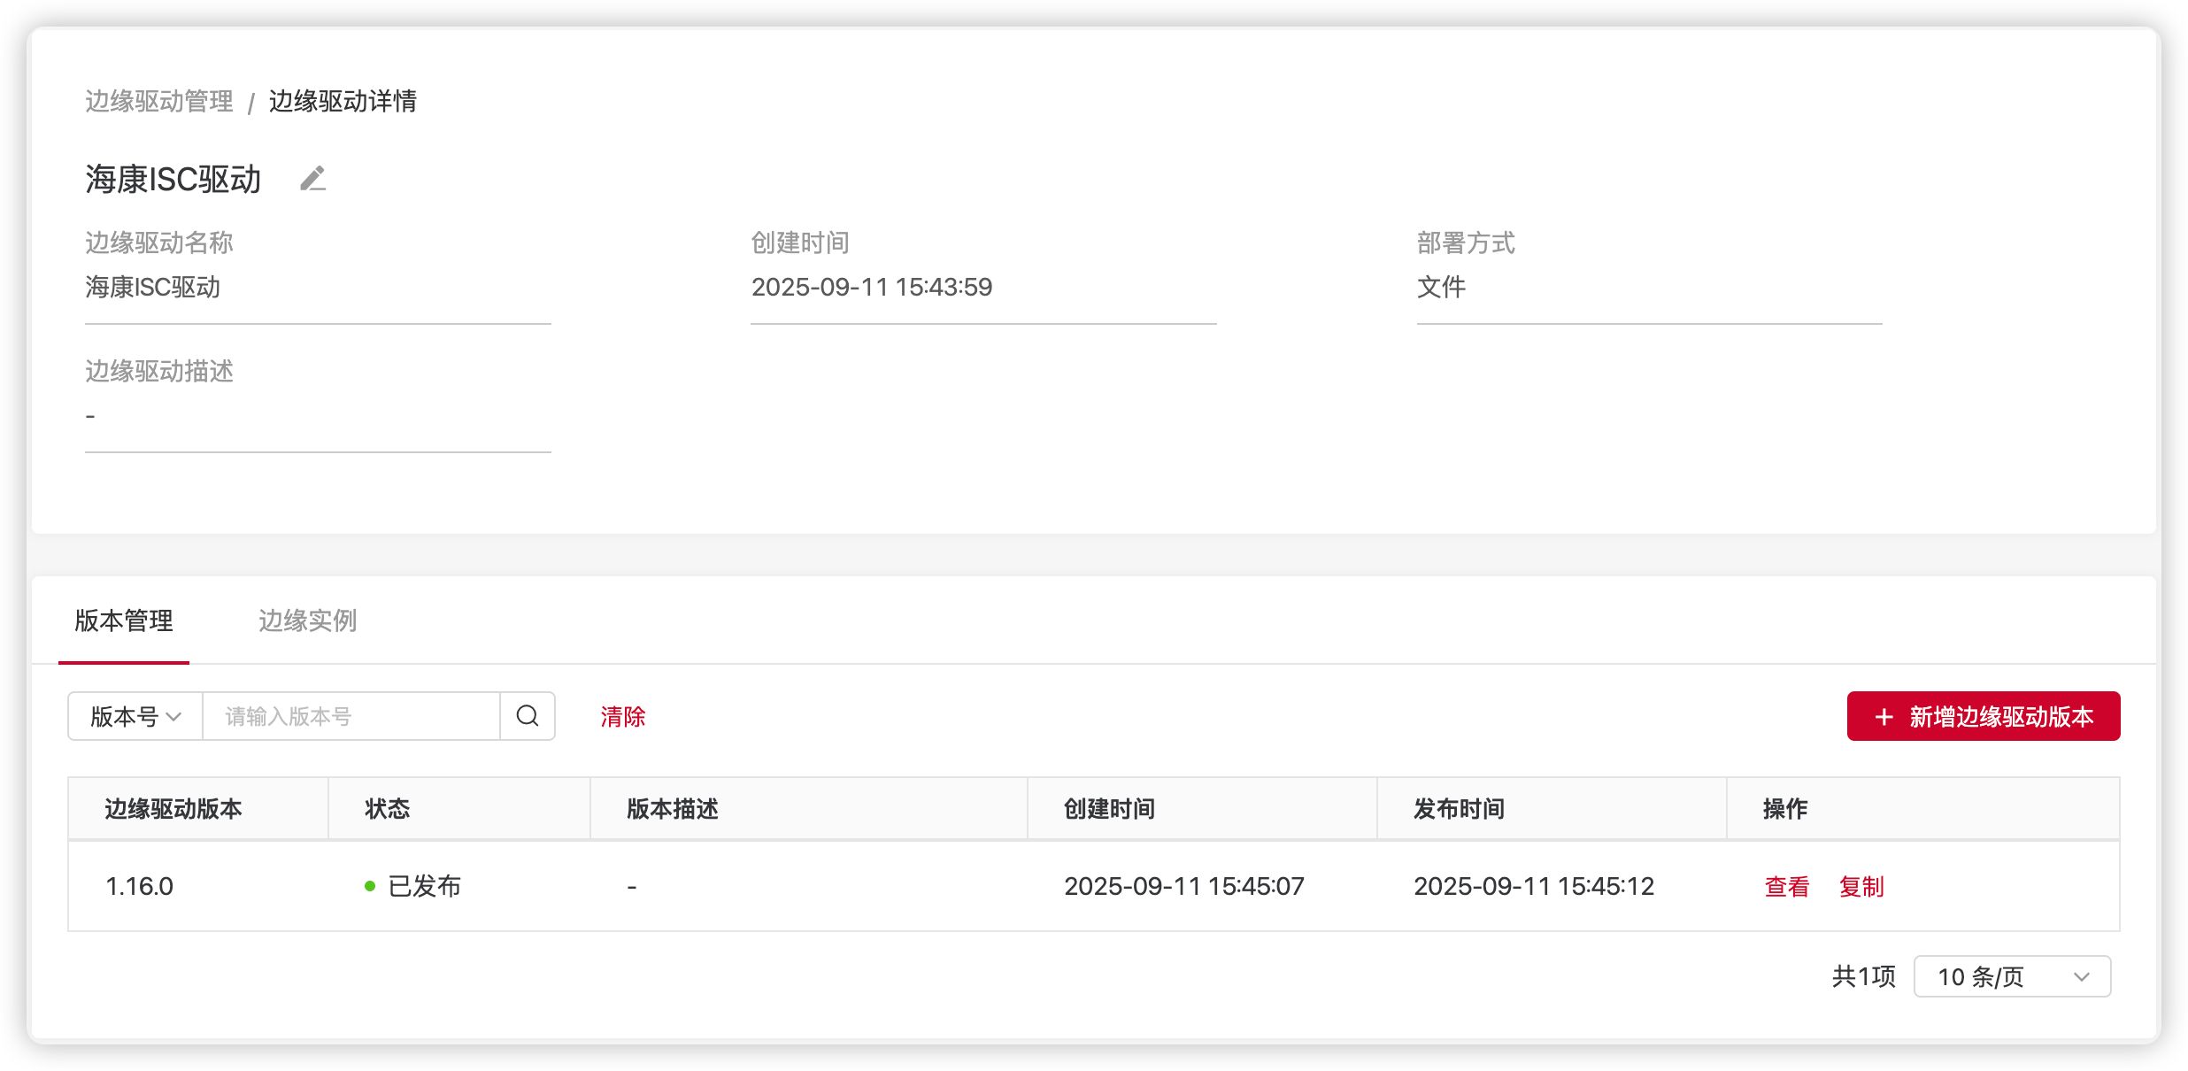Click 查看 for version 1.16.0
The image size is (2188, 1071).
[x=1786, y=886]
